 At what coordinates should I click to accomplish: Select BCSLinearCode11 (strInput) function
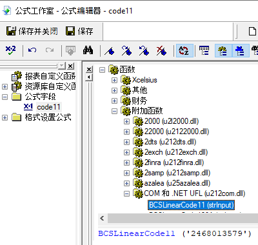point(191,205)
